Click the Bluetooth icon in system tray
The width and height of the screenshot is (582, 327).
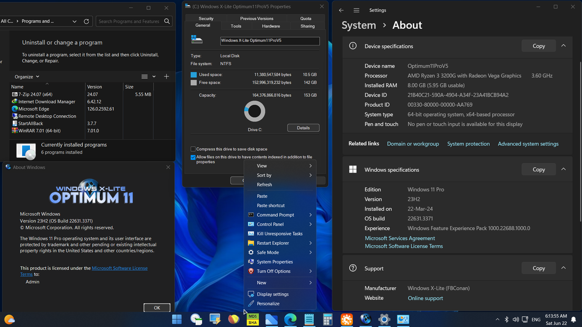(507, 319)
